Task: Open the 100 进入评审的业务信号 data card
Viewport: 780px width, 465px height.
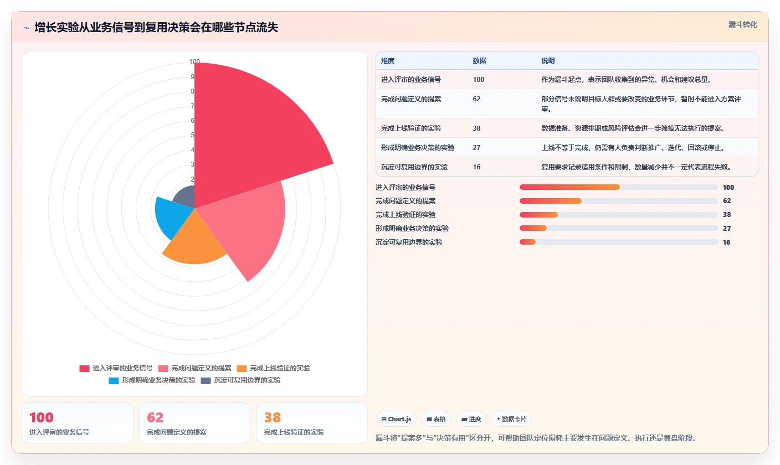Action: [x=78, y=423]
